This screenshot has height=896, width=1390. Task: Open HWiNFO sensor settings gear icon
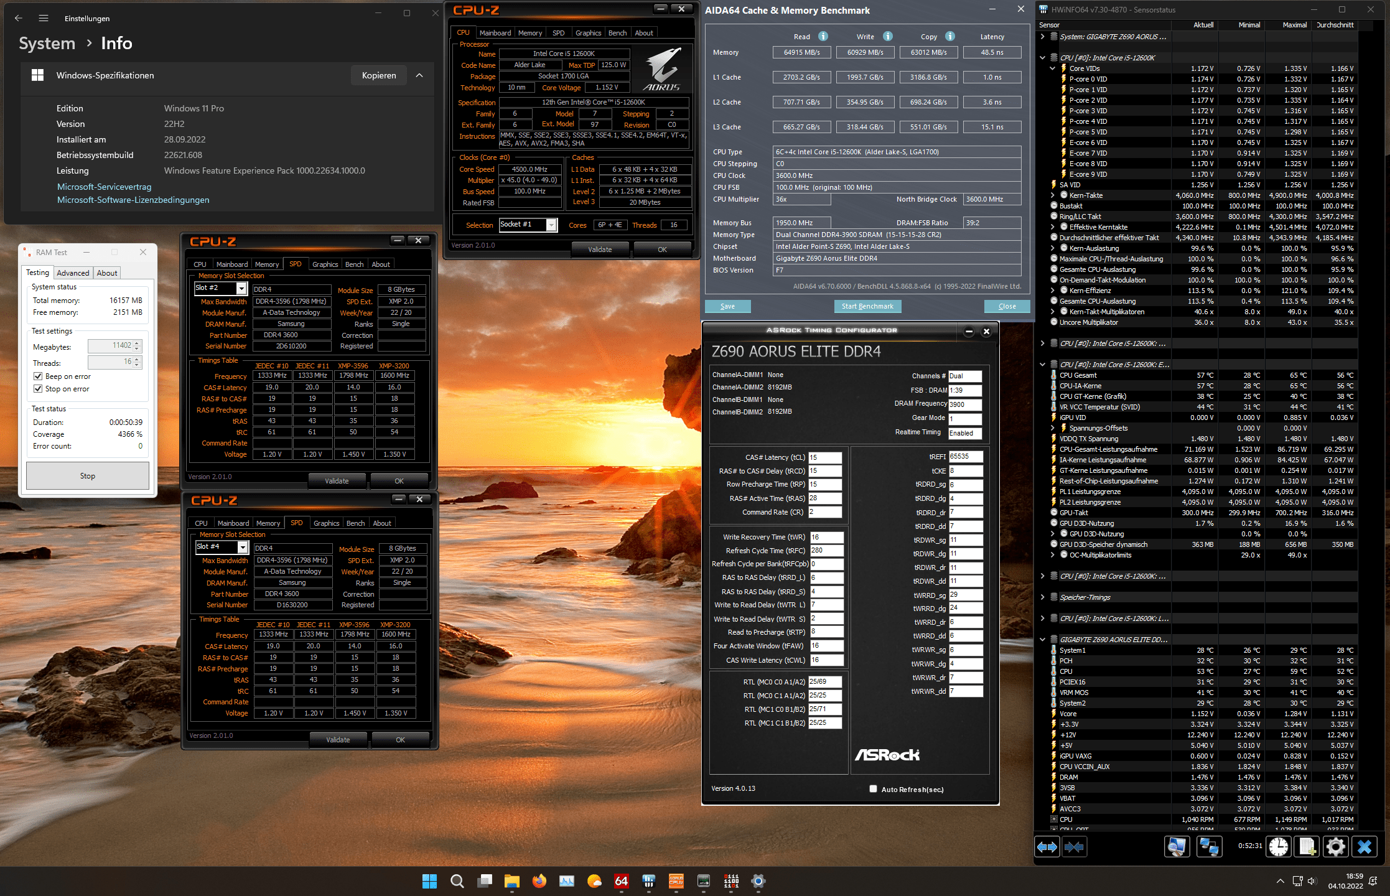1335,847
